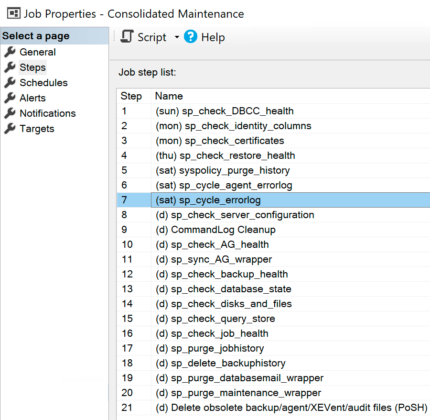Click the wrench icon beside Targets
The width and height of the screenshot is (430, 420).
coord(10,129)
